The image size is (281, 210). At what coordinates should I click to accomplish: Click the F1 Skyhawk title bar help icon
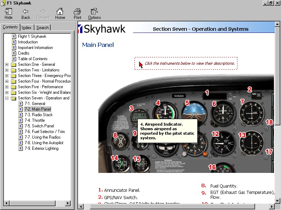[3, 3]
